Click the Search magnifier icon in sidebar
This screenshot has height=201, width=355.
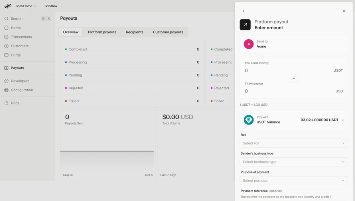[x=6, y=18]
